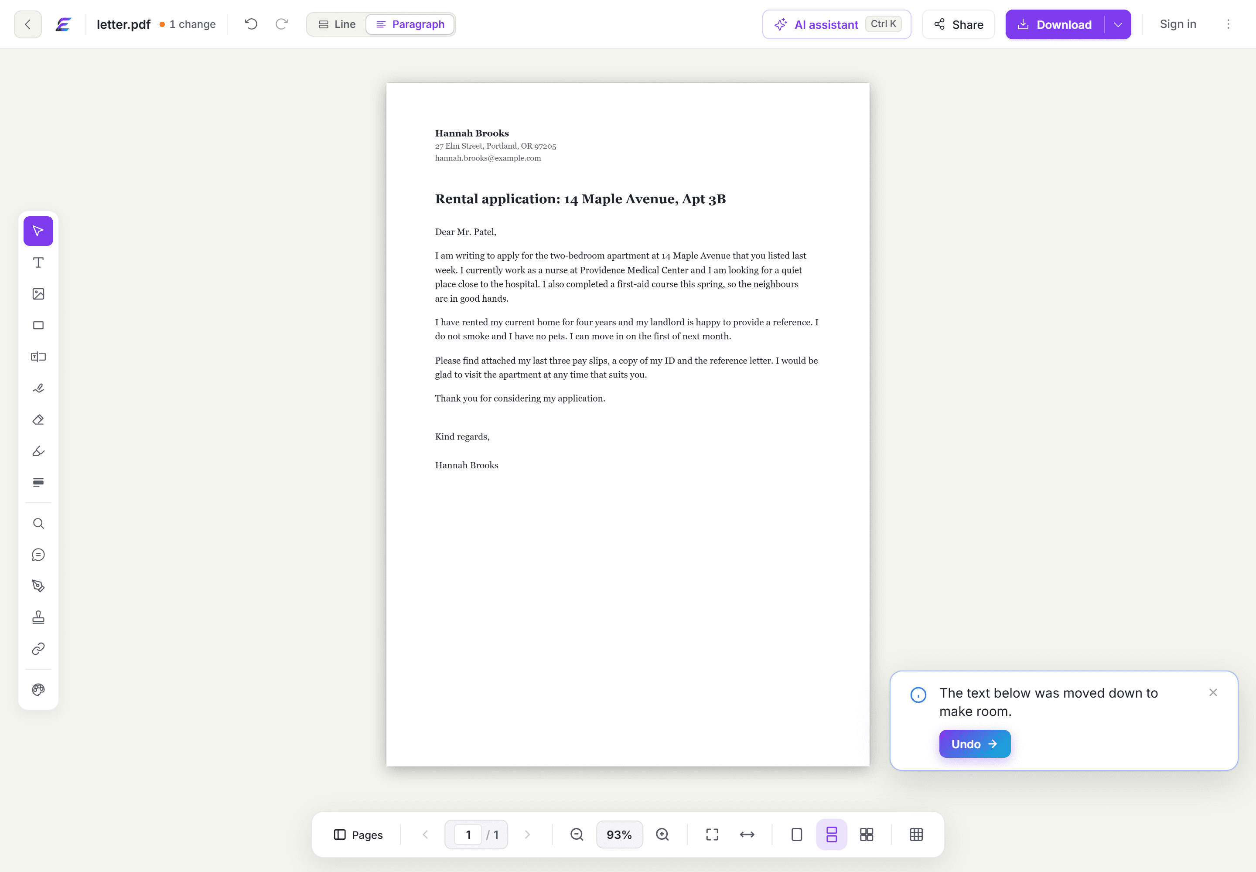Zoom in with the plus magnifier

click(662, 835)
